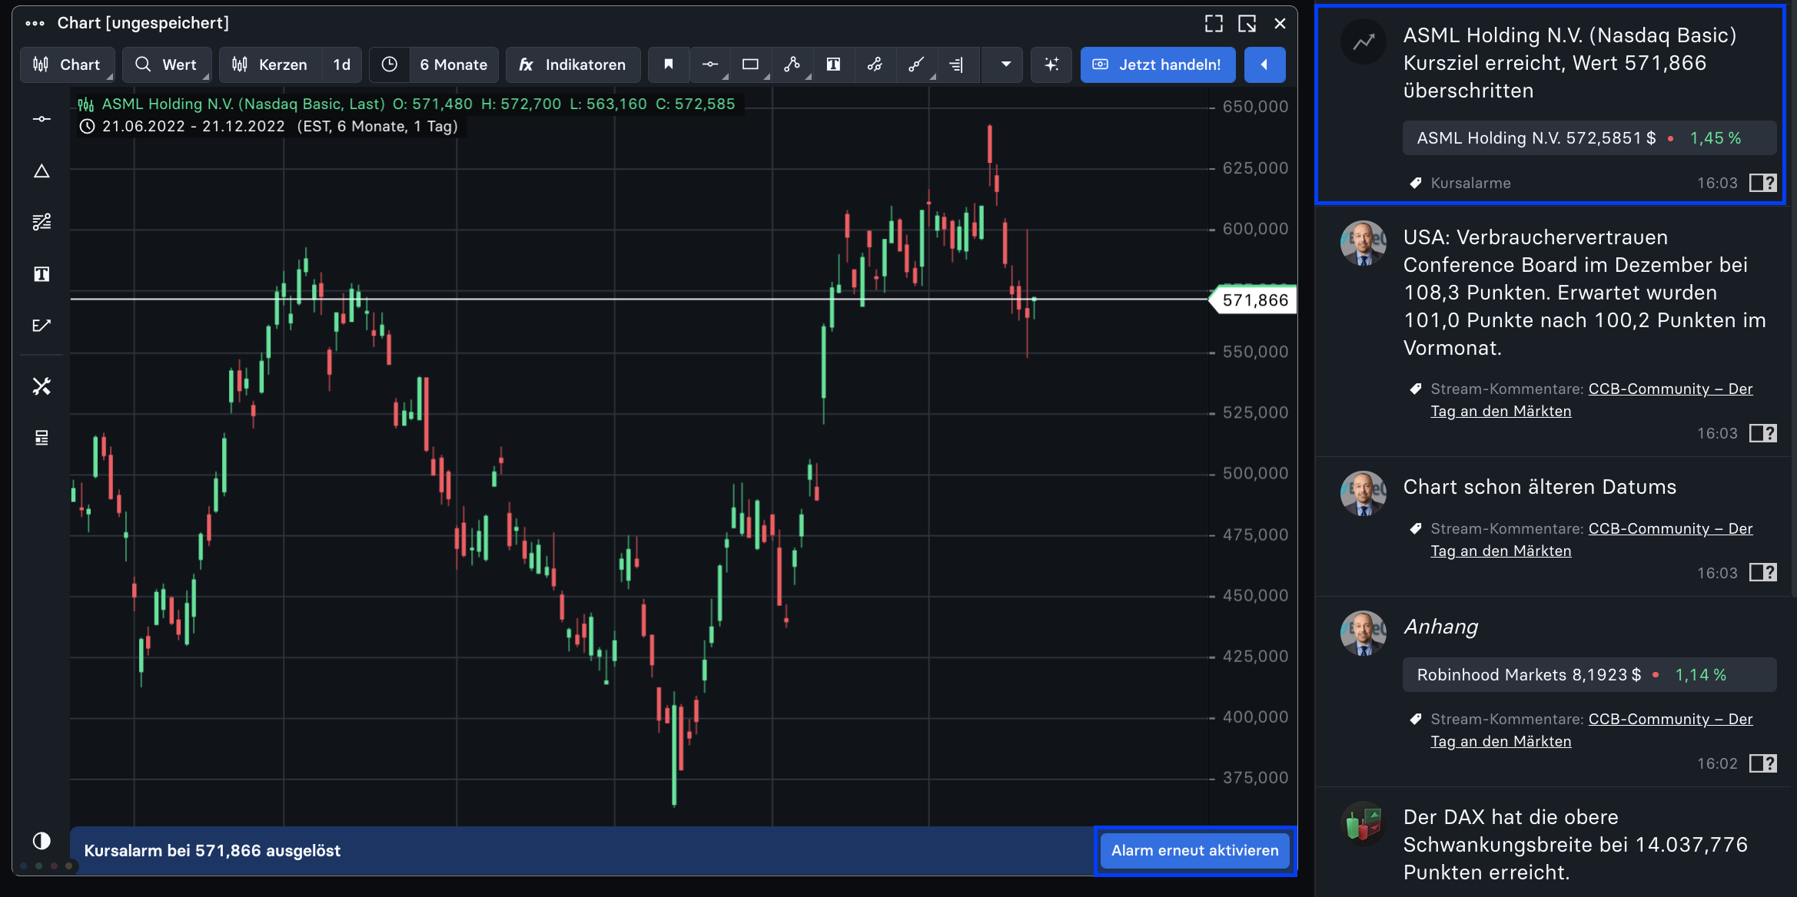Select the horizontal line tool in top toolbar
This screenshot has width=1797, height=897.
click(710, 65)
